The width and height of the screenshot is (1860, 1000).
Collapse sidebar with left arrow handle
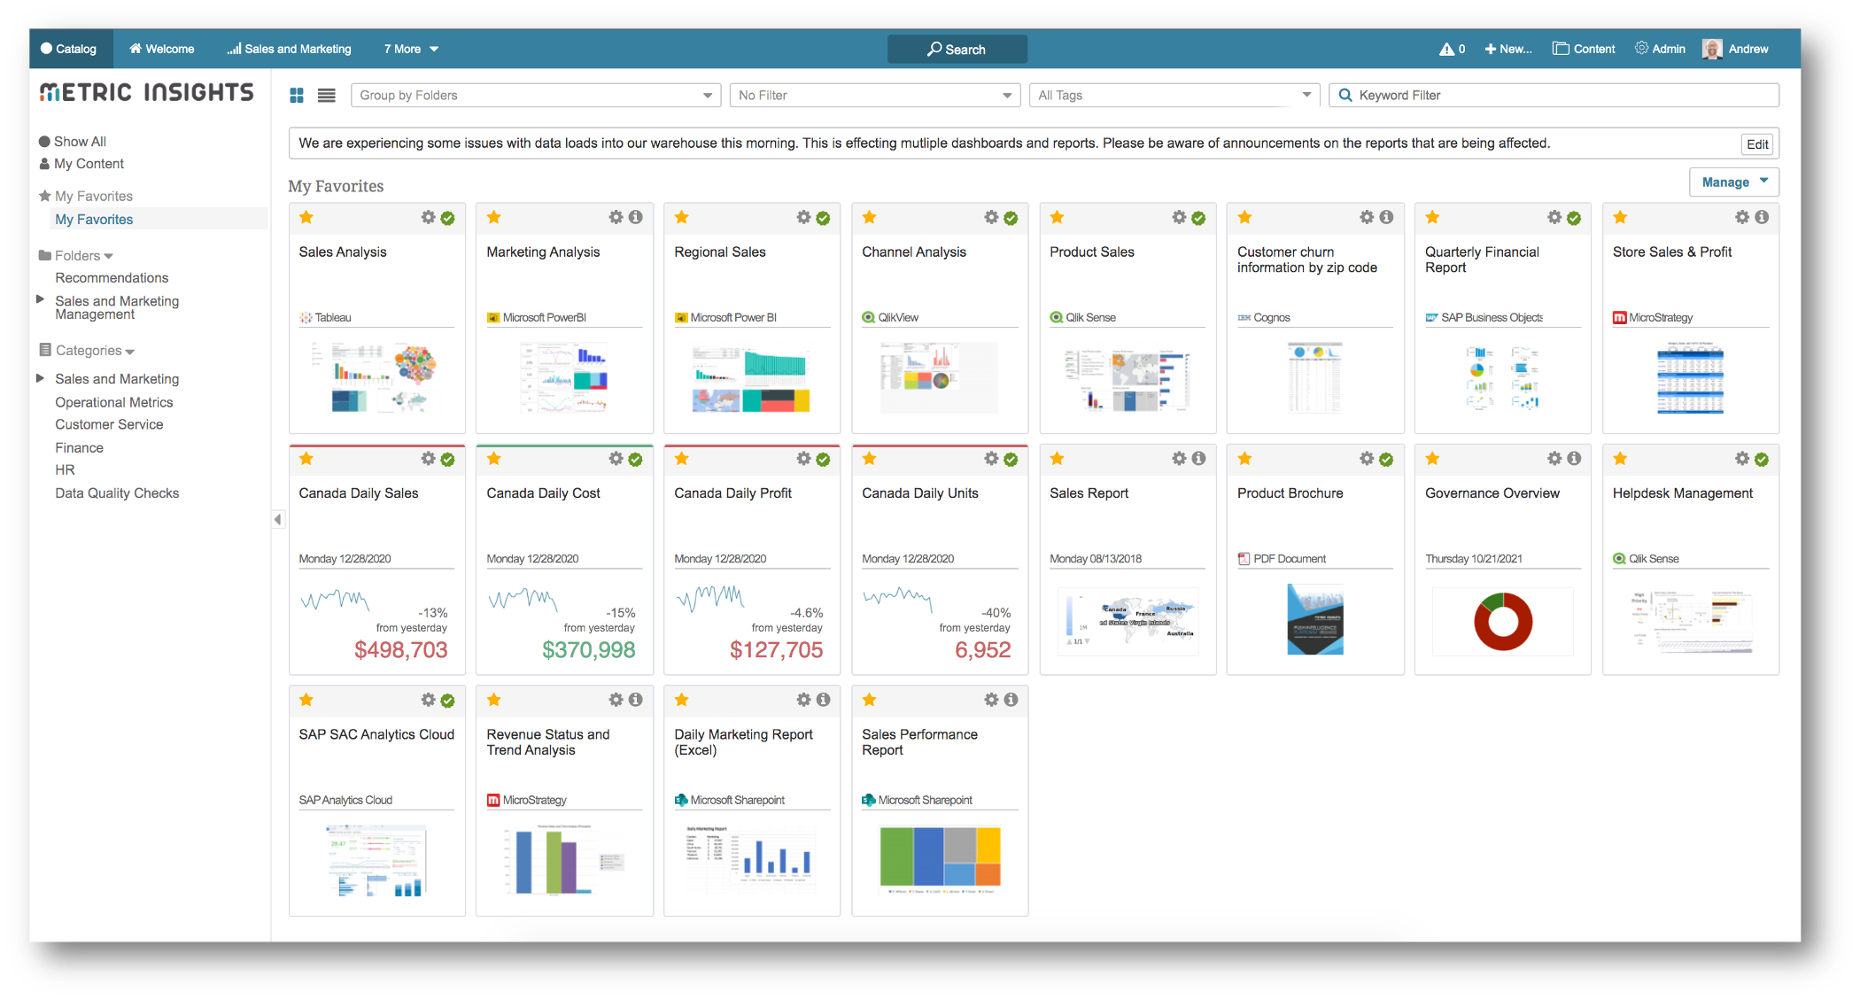(278, 520)
